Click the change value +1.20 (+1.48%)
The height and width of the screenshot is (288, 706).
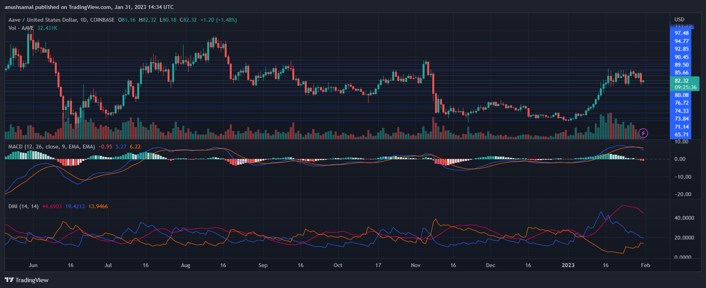(x=218, y=20)
